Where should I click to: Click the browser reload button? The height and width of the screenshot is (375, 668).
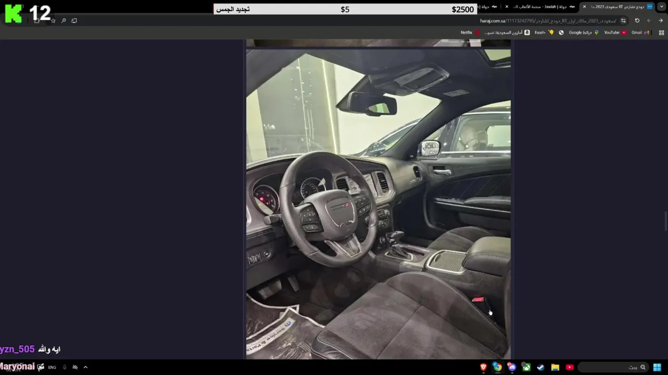637,21
